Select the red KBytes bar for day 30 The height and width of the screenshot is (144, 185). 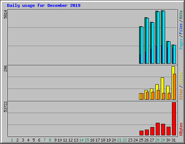168,131
